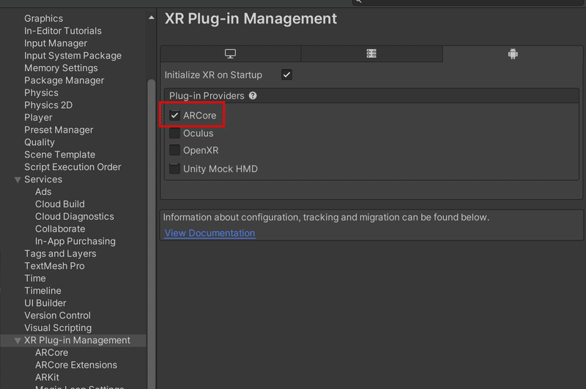Switch to the dedicated server platform tab
The image size is (586, 389).
pyautogui.click(x=371, y=53)
